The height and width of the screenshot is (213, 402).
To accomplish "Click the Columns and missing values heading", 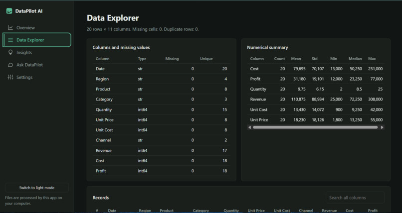I will click(x=121, y=47).
